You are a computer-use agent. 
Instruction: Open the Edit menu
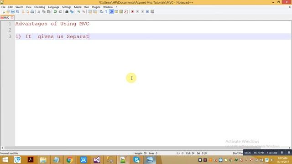[x=10, y=7]
